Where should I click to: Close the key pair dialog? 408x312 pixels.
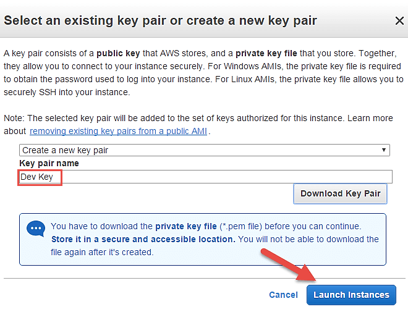tap(399, 20)
